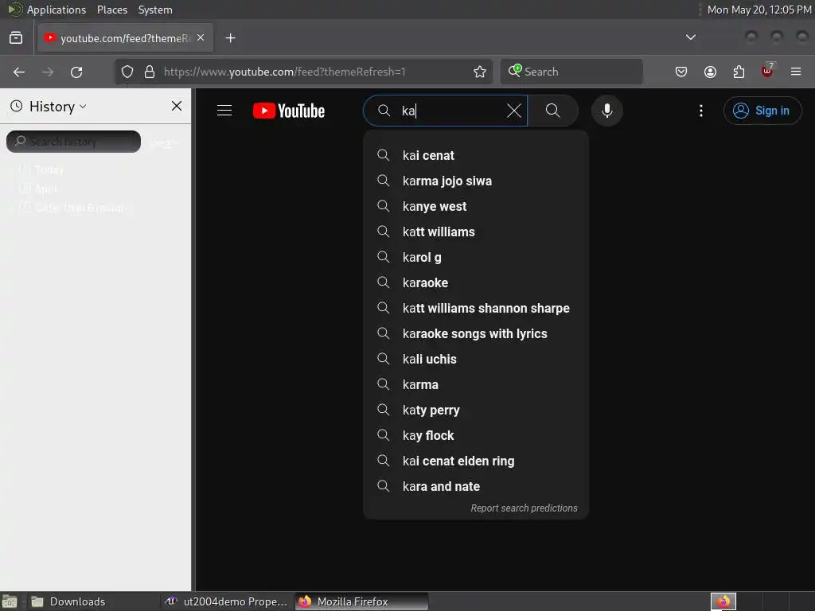The image size is (815, 611).
Task: Click the Firefox search engine icon
Action: (515, 71)
